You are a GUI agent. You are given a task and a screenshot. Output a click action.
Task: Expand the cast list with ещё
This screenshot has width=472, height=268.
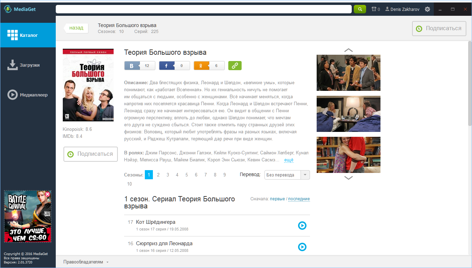click(289, 160)
